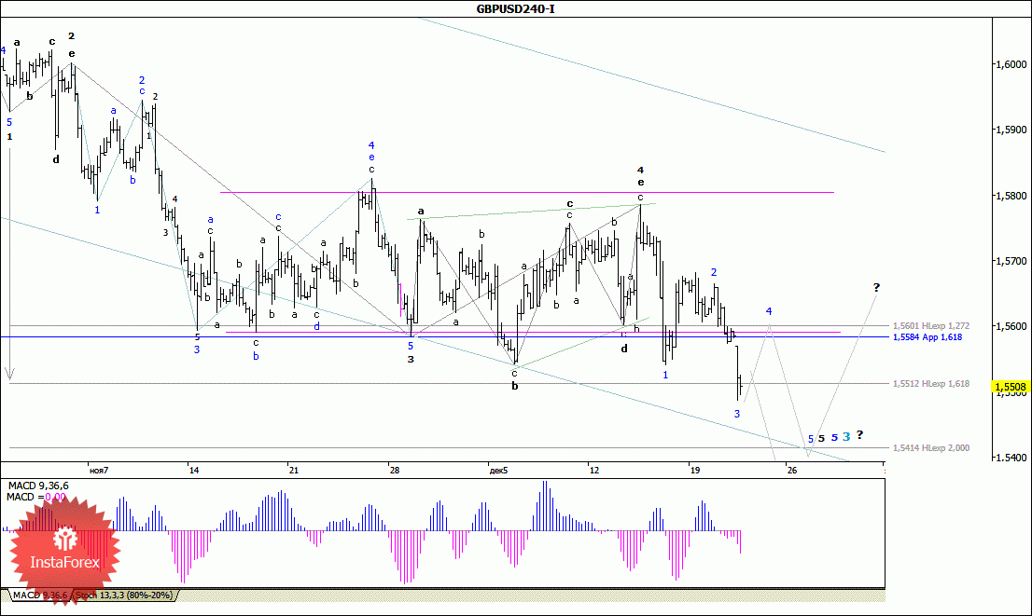Click the yellow 1,5508 current price tag
Viewport: 1032px width, 616px height.
click(x=1011, y=387)
